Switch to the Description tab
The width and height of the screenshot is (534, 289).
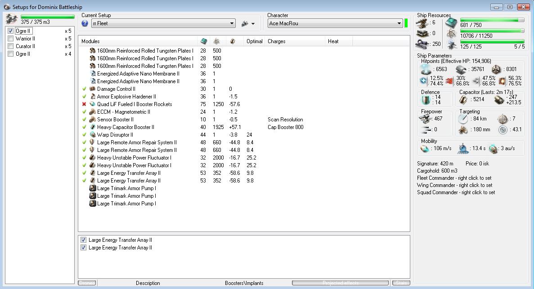[x=148, y=283]
